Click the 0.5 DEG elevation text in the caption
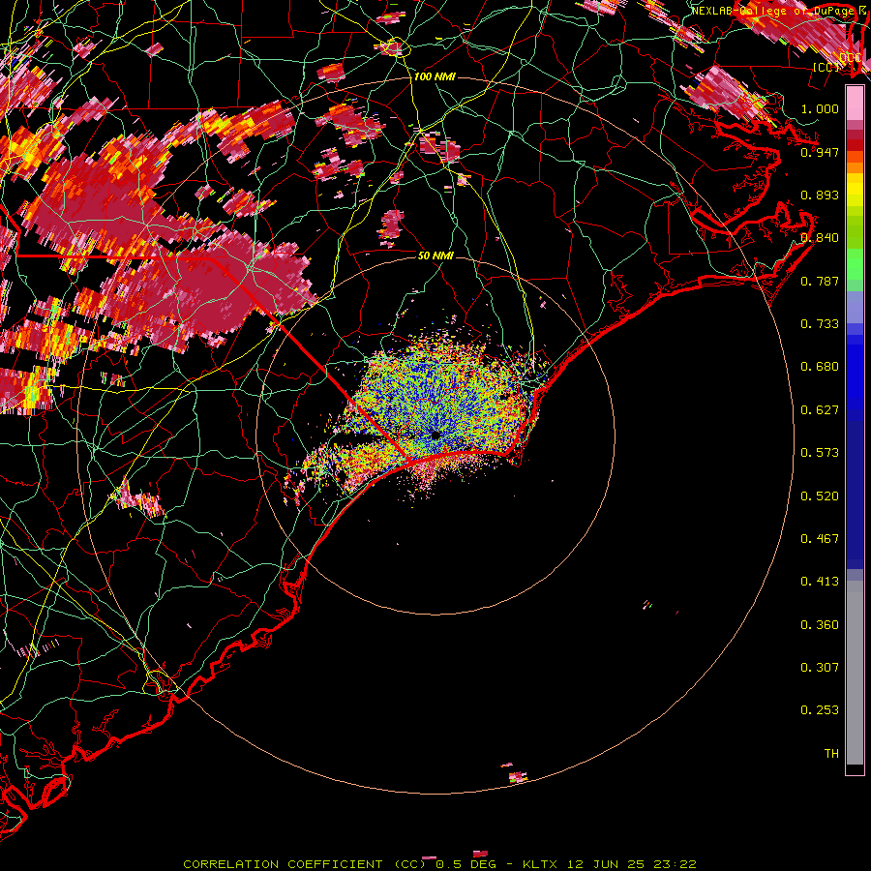 (465, 864)
